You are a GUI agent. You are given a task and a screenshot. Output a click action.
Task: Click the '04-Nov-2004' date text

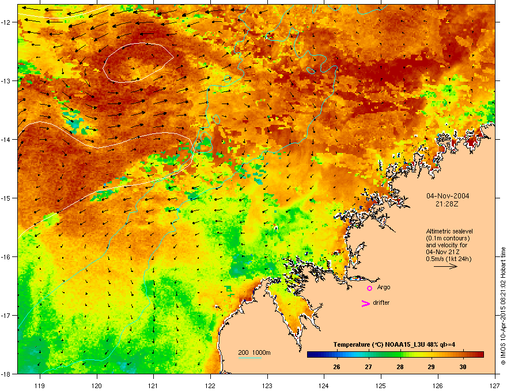pos(448,196)
